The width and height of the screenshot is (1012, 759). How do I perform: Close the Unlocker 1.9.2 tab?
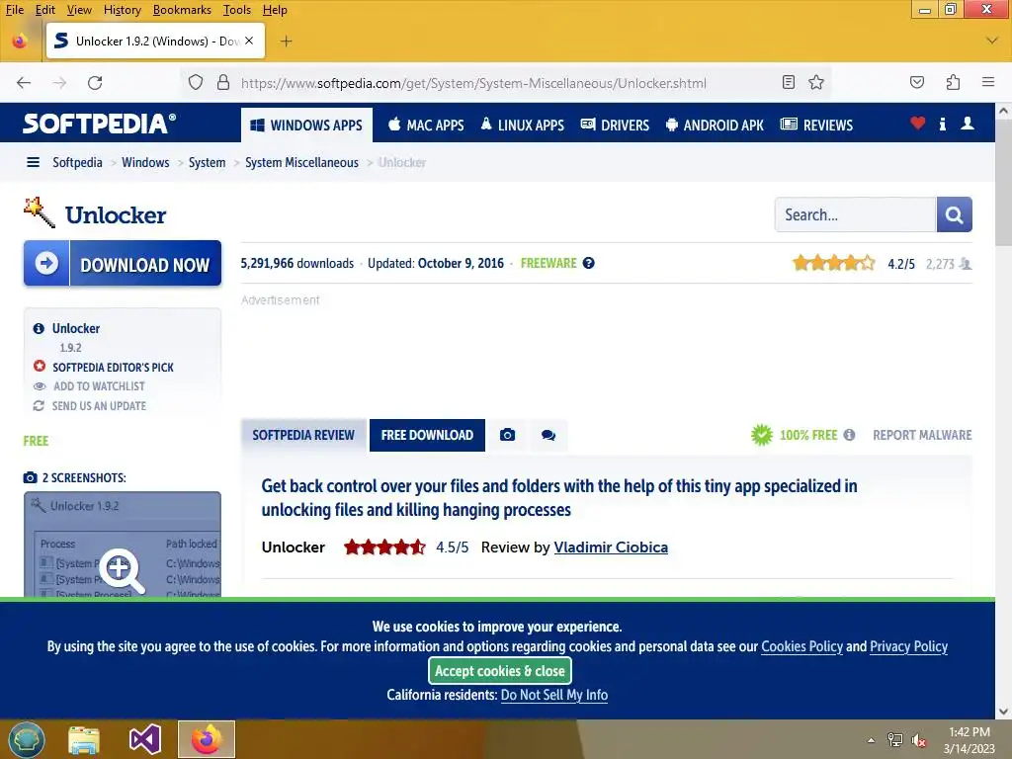click(249, 41)
